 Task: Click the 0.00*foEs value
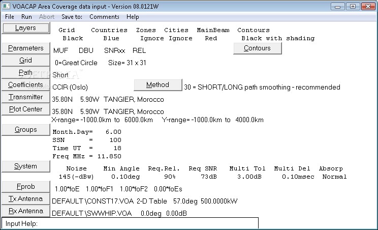click(x=168, y=189)
